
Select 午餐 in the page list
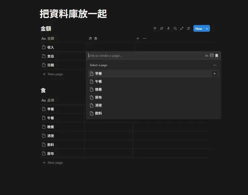pos(153,81)
